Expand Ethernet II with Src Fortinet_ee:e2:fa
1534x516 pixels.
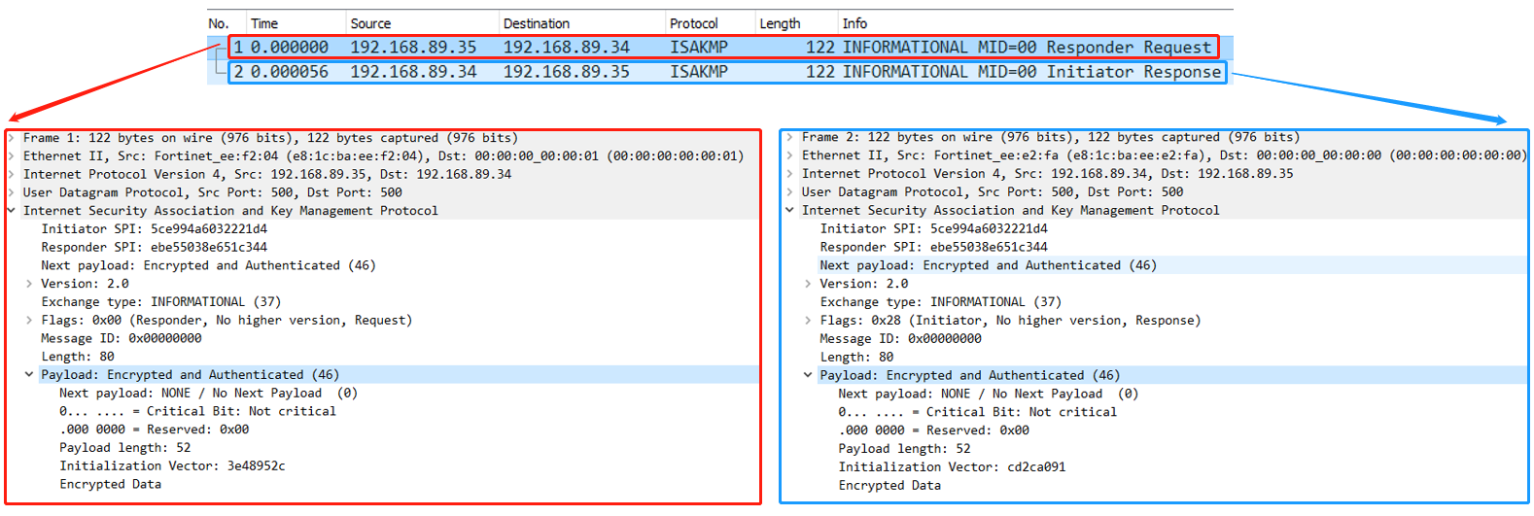[x=789, y=155]
